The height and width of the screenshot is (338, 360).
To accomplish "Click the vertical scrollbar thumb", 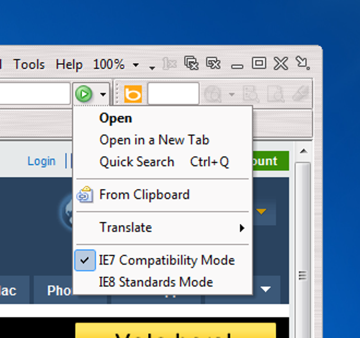I will point(303,249).
